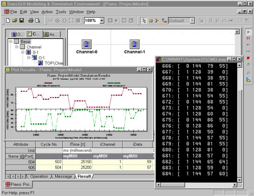
Task: Switch to the Operation tab
Action: click(39, 176)
